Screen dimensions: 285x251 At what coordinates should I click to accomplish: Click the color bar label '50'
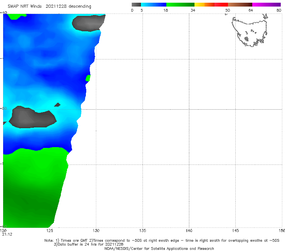[228, 10]
